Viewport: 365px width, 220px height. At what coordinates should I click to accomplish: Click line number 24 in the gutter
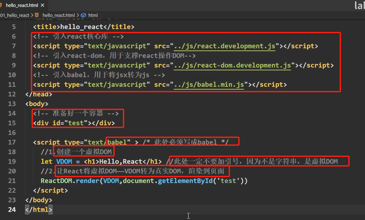click(x=12, y=210)
